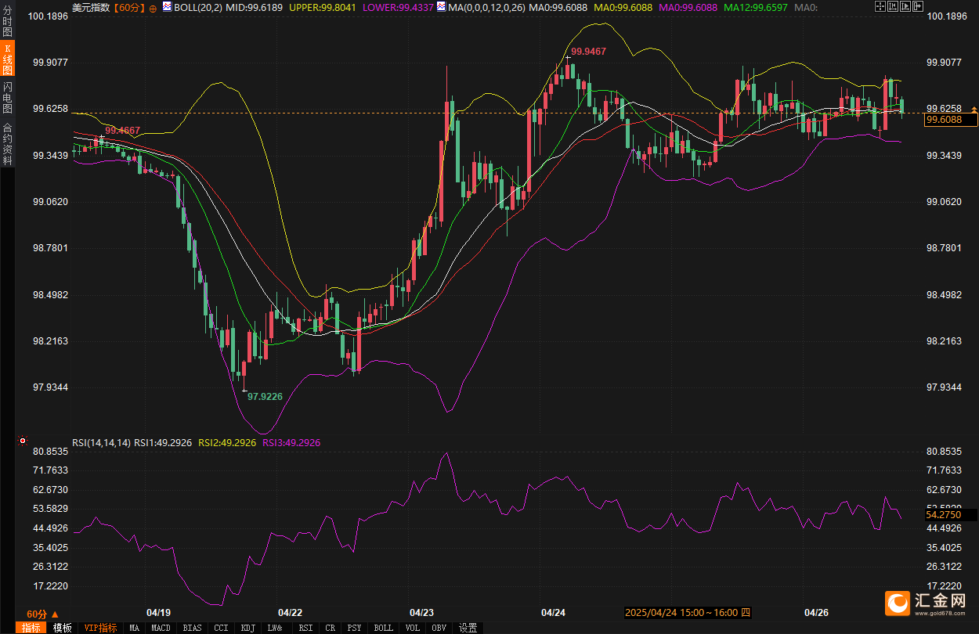Viewport: 979px width, 634px height.
Task: Apply the RSI indicator from bottom bar
Action: pos(305,628)
